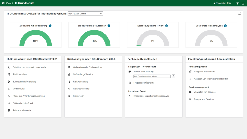Click the Modellierung icon
This screenshot has width=247, height=139.
click(x=9, y=89)
